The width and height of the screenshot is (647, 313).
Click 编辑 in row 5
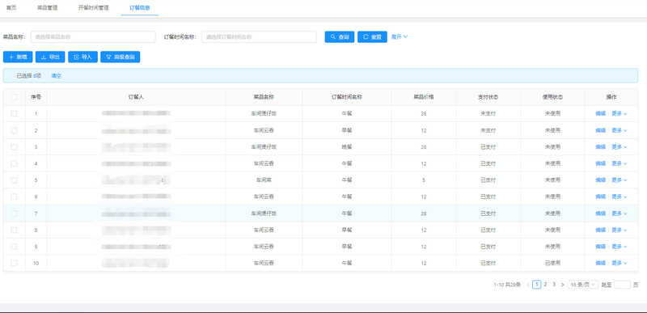pos(600,180)
